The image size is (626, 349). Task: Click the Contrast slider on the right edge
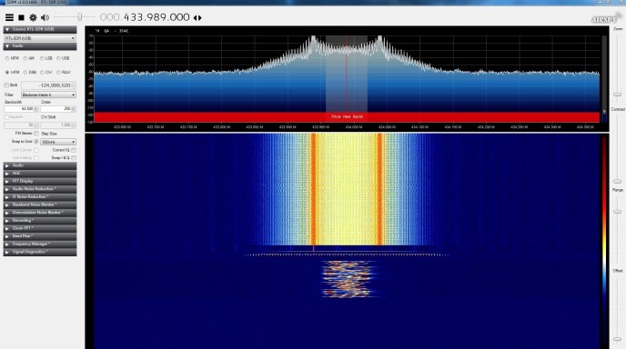point(617,182)
